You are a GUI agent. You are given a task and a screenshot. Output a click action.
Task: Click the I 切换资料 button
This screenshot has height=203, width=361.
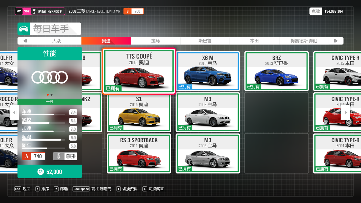coord(127,189)
